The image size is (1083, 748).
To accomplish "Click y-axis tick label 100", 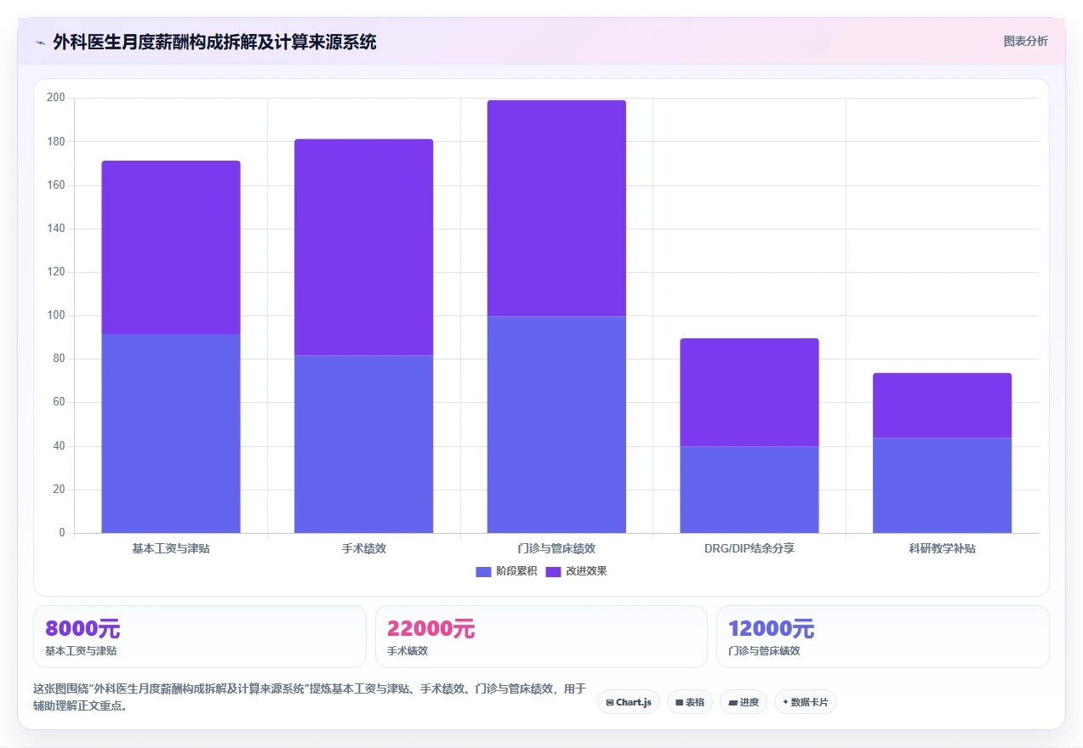I will [56, 315].
